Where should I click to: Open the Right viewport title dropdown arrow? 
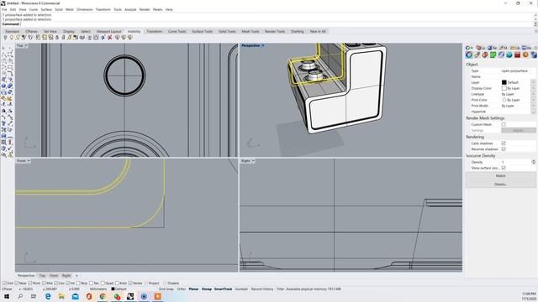(253, 160)
